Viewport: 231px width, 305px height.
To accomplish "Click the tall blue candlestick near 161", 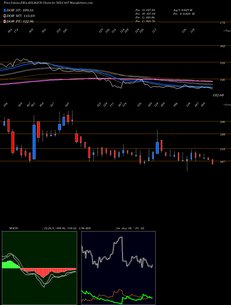I will [34, 142].
